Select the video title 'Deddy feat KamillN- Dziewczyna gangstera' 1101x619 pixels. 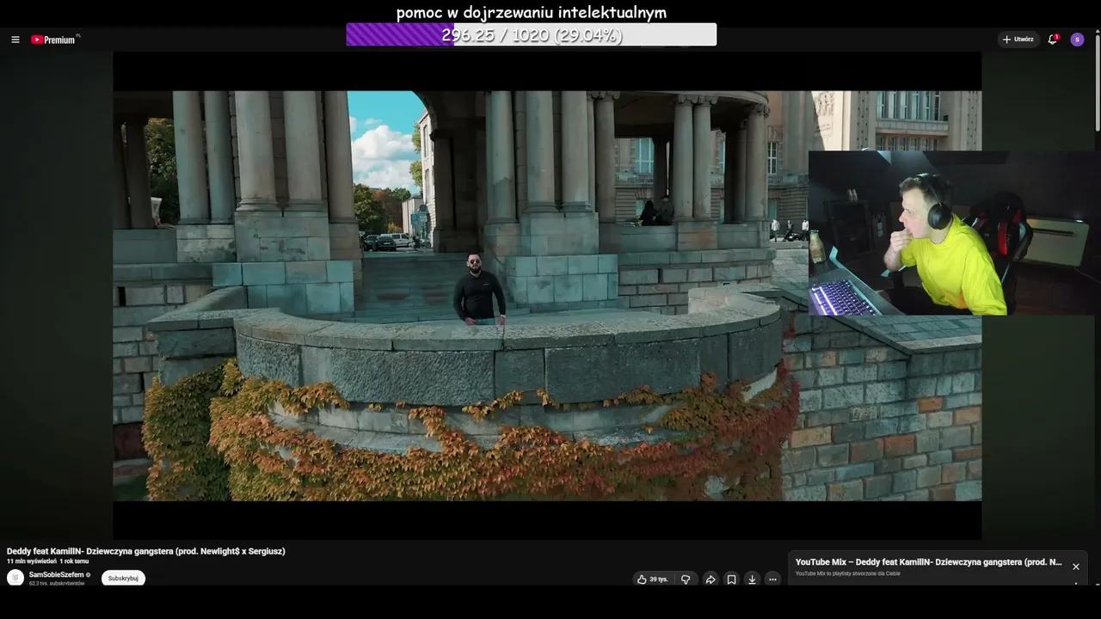point(146,551)
